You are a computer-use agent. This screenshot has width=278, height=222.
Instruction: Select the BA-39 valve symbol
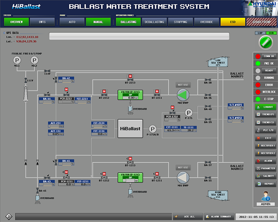tap(208, 119)
